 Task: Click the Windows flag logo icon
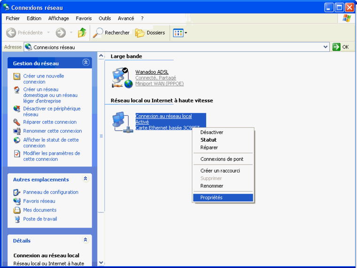(x=347, y=18)
